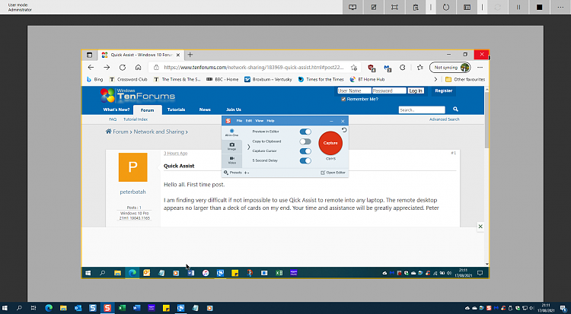Click the User Name input field

(354, 90)
